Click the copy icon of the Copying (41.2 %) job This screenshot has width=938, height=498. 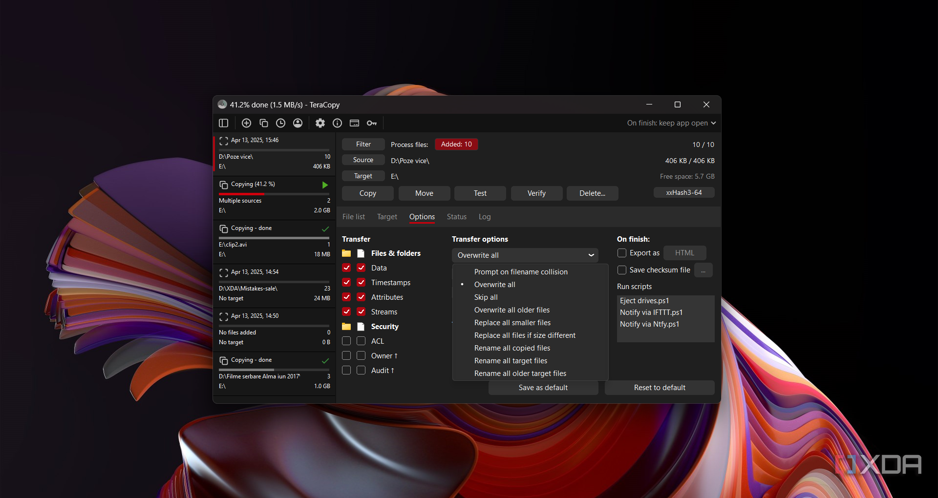click(224, 185)
